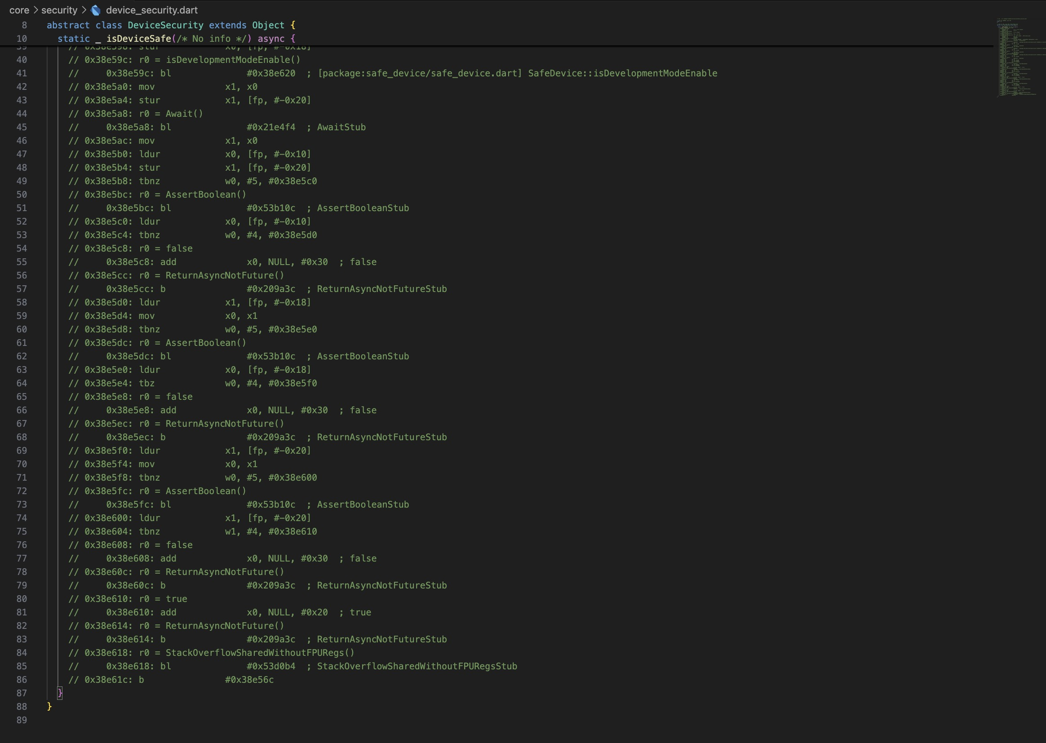1046x743 pixels.
Task: Click 'ReturnAsyncNotFuture()' at 0x38e5cc
Action: [x=225, y=276]
